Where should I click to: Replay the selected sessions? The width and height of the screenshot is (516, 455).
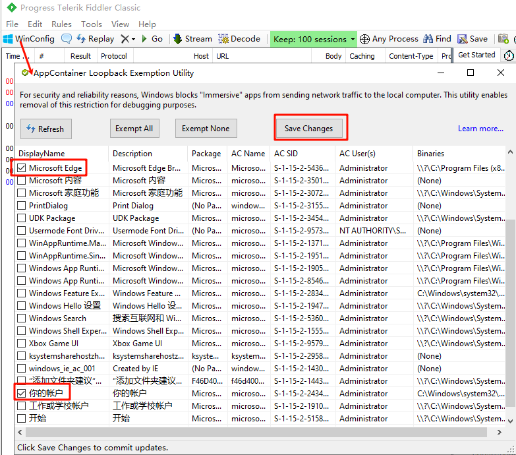[x=96, y=39]
